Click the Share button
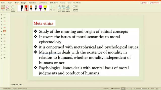The image size is (161, 90). coord(144,3)
